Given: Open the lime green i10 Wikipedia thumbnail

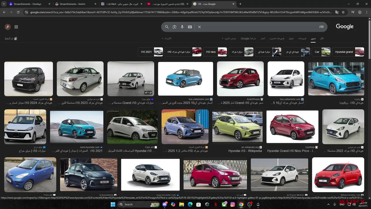Looking at the screenshot, I should (x=237, y=127).
